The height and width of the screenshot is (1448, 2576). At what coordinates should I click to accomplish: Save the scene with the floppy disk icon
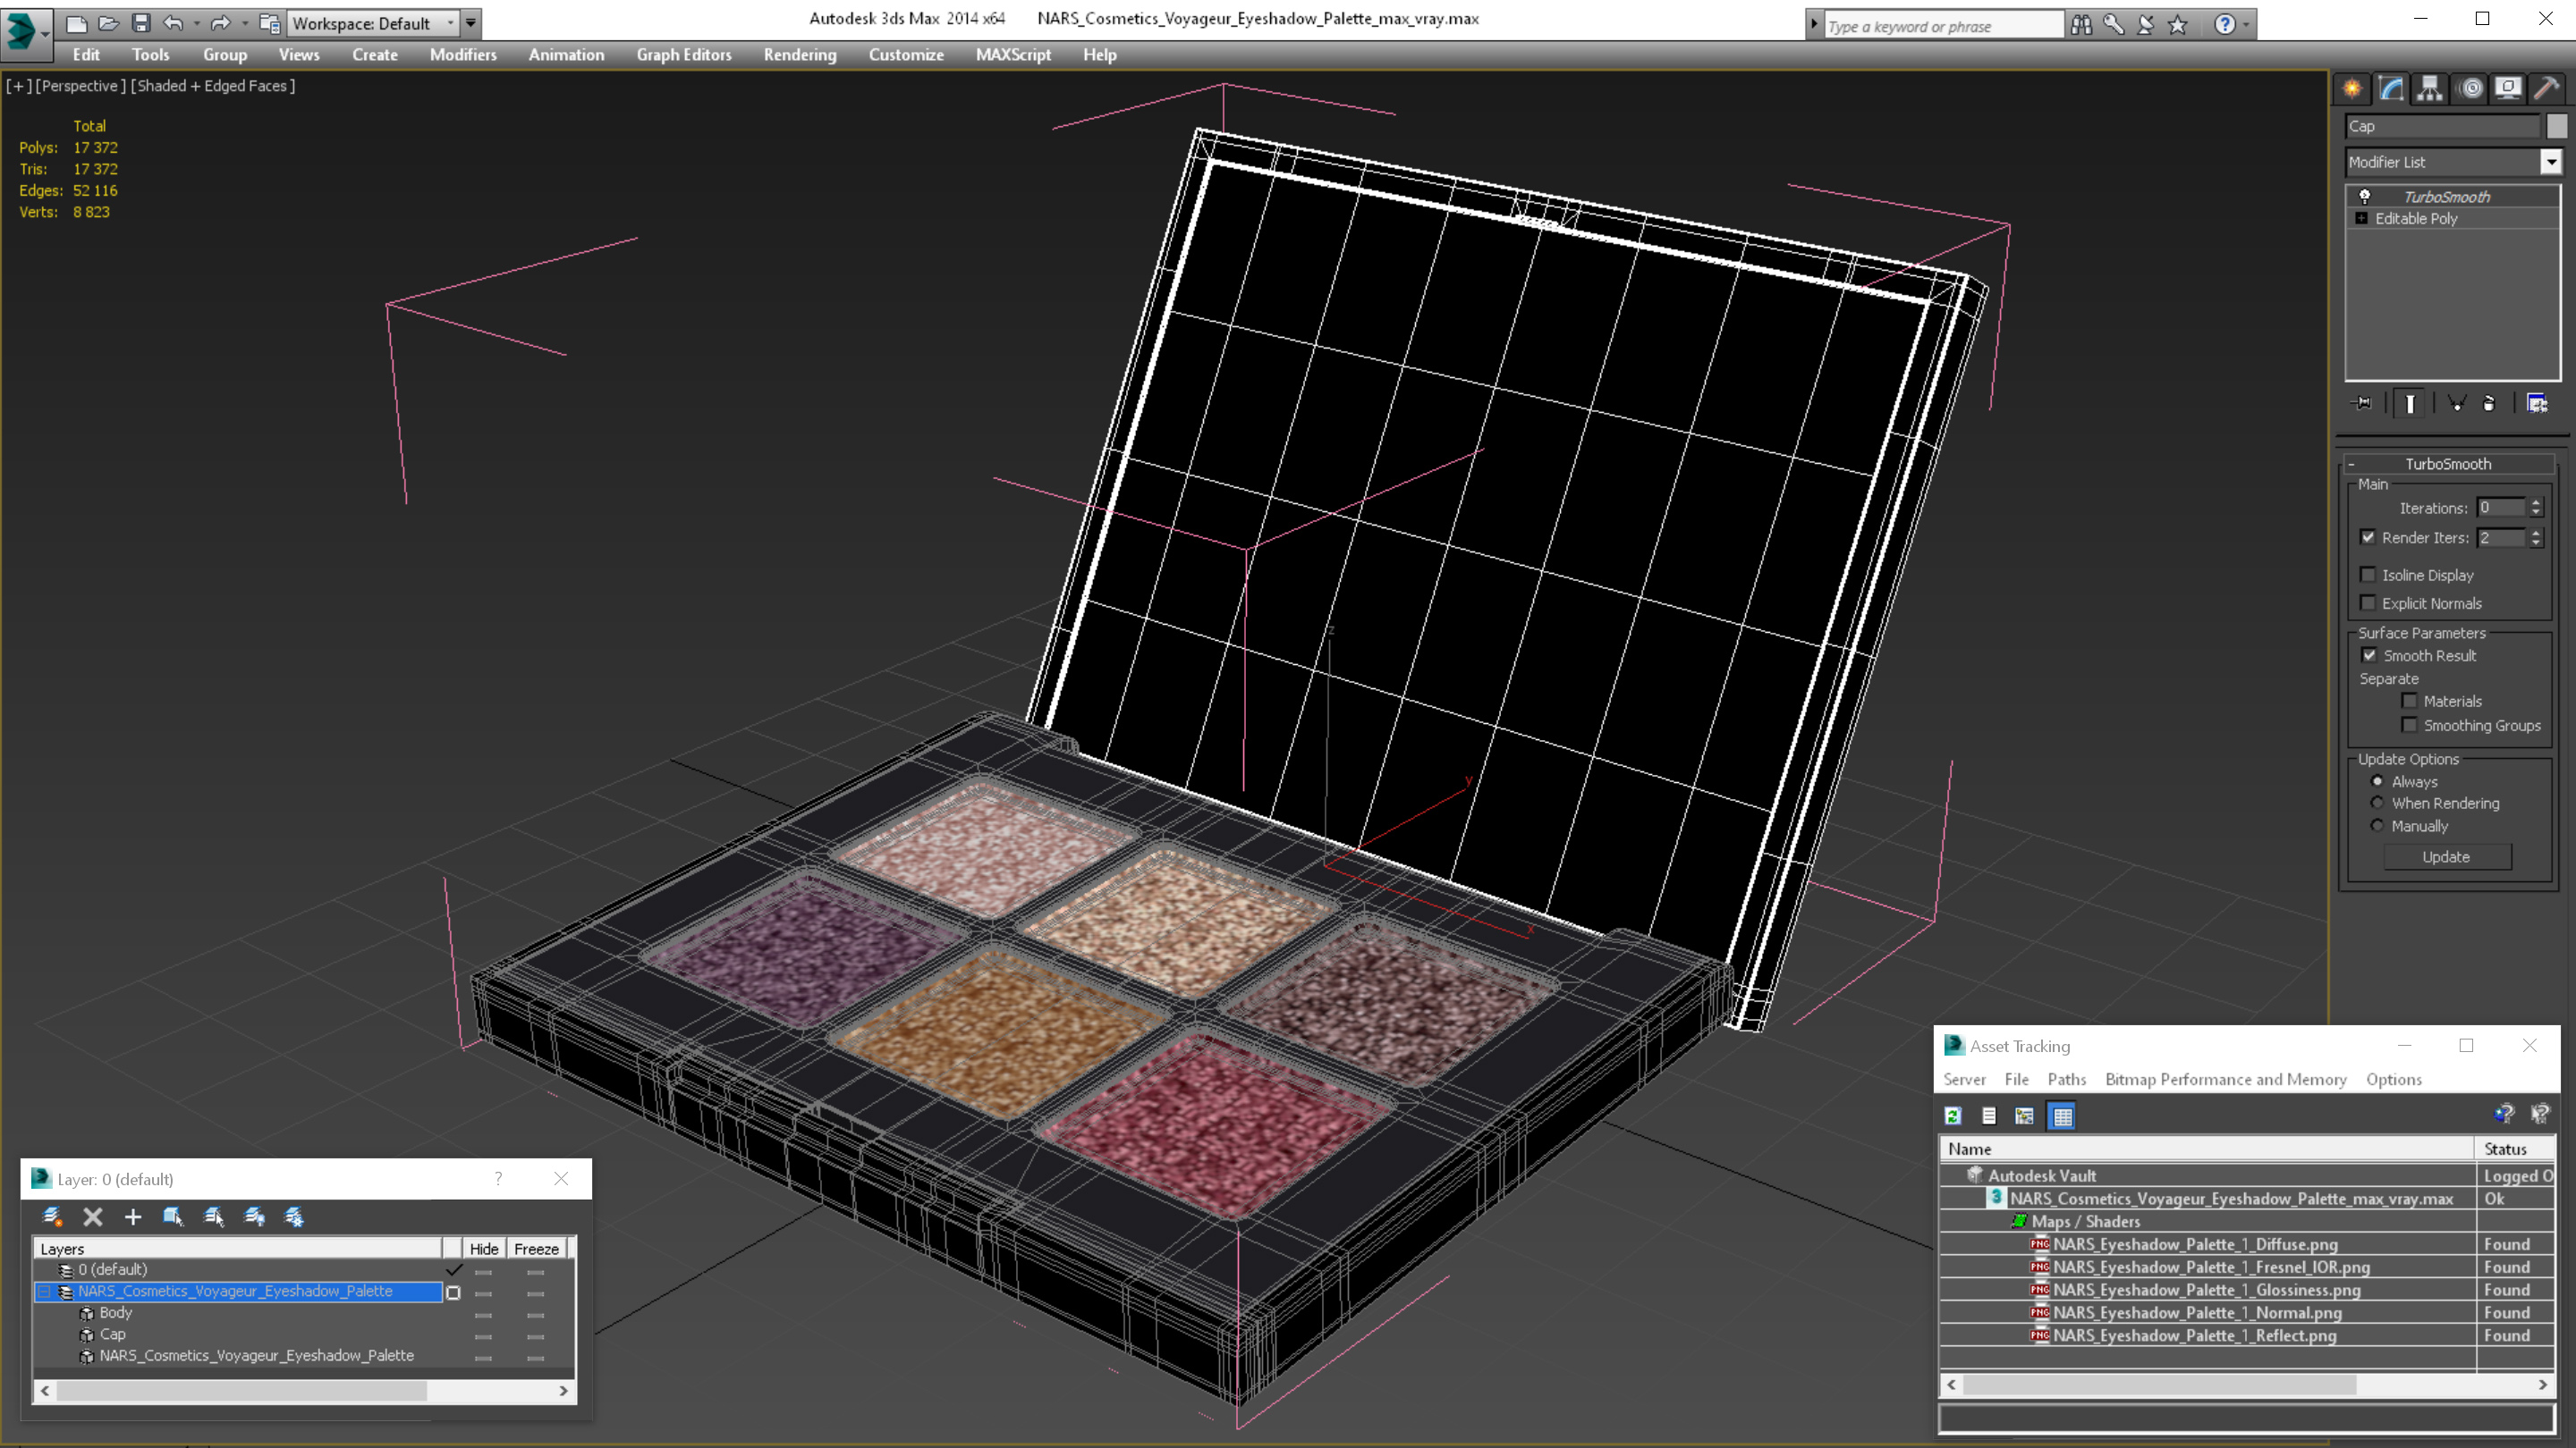coord(141,23)
